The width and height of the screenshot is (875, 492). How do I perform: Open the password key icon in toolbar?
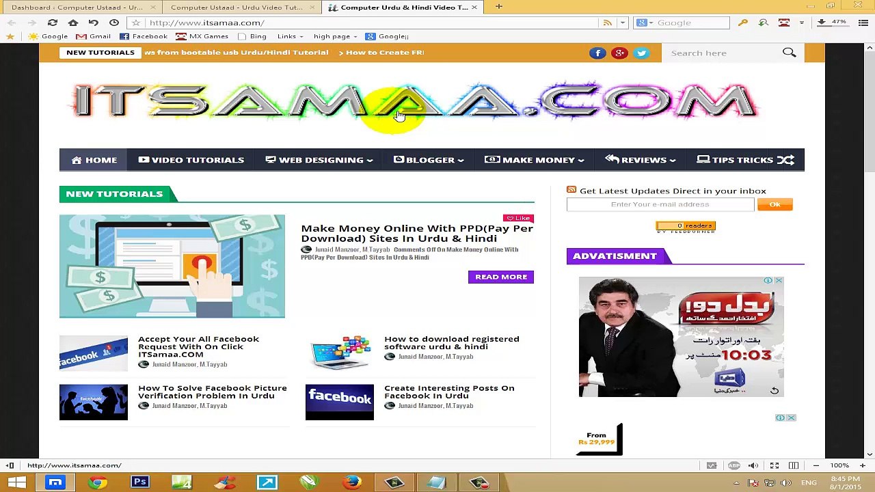click(743, 23)
